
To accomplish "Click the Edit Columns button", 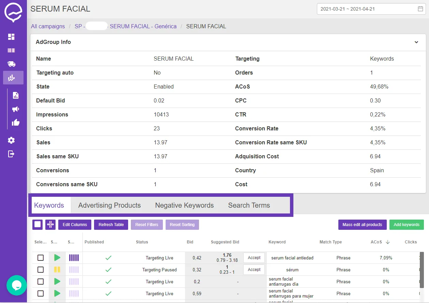I will [75, 225].
